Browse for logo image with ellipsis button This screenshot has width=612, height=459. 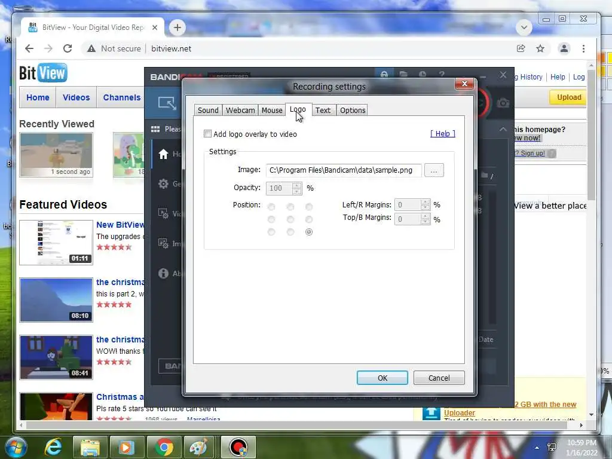click(434, 170)
